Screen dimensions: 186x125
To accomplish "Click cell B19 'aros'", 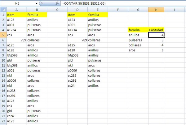I will pos(37,106).
